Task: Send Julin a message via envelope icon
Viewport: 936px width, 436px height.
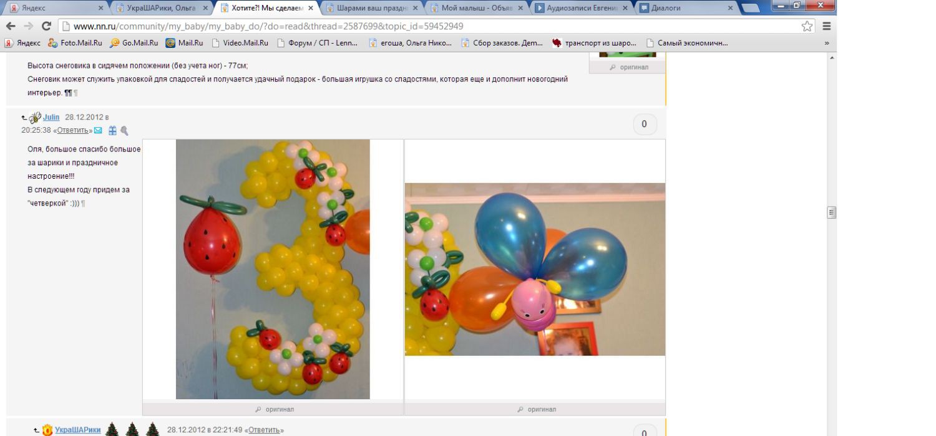Action: pos(98,130)
